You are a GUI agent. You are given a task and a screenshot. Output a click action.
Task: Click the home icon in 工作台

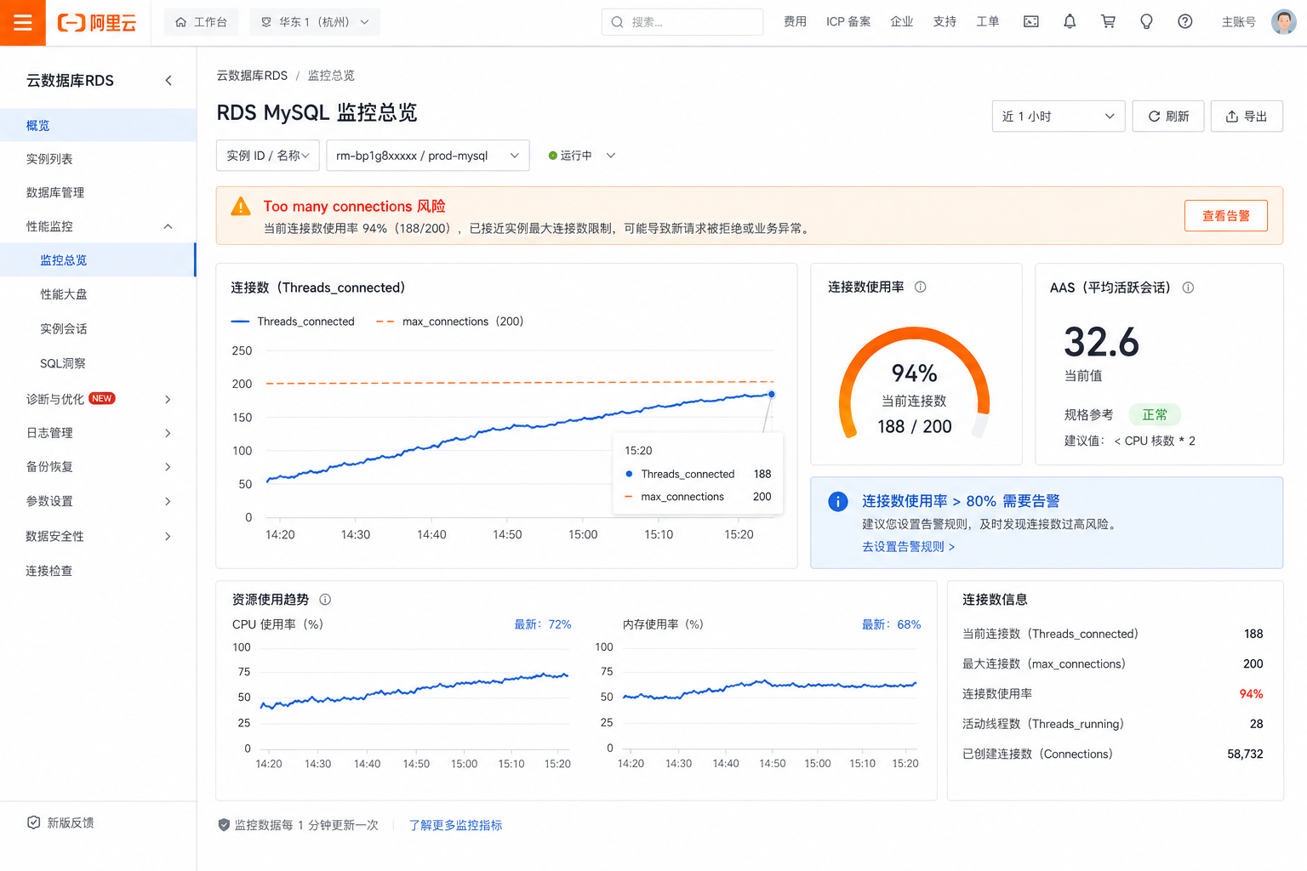tap(180, 22)
